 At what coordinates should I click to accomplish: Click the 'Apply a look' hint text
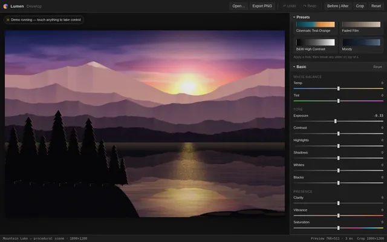326,57
